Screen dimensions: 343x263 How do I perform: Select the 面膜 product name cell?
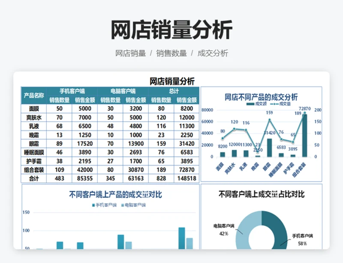point(34,109)
